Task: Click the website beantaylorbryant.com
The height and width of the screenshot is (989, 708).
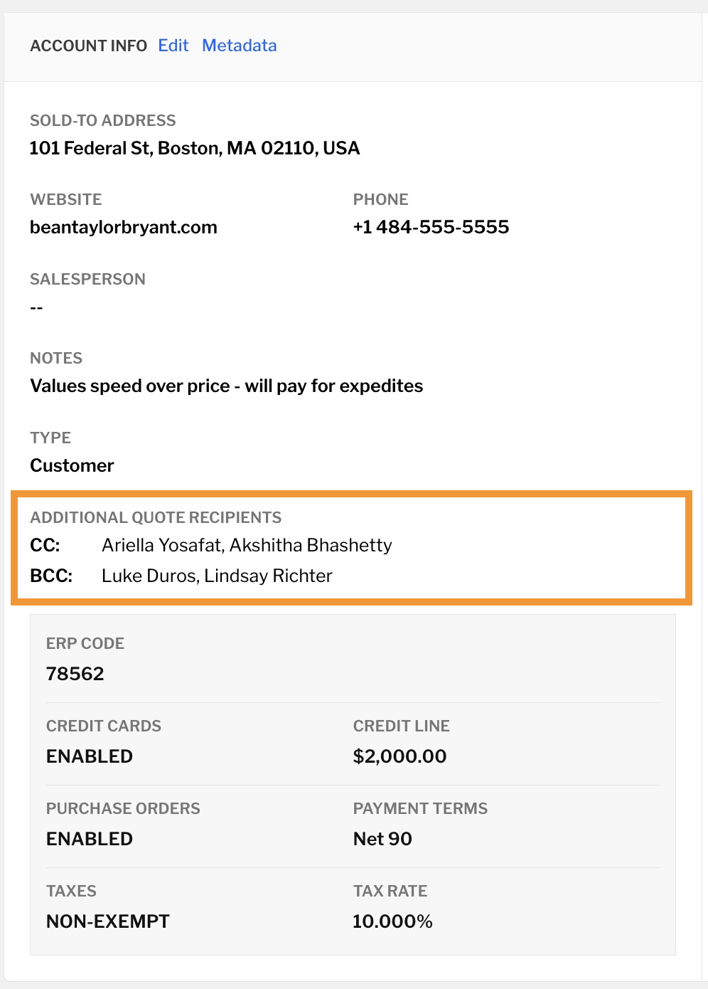Action: [124, 227]
